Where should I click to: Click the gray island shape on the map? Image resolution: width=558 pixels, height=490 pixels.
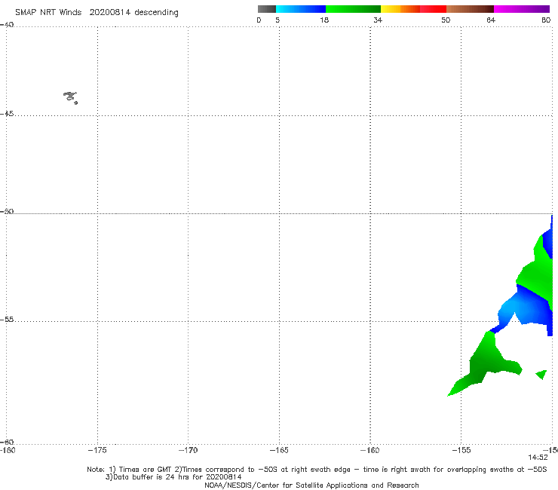pos(70,97)
